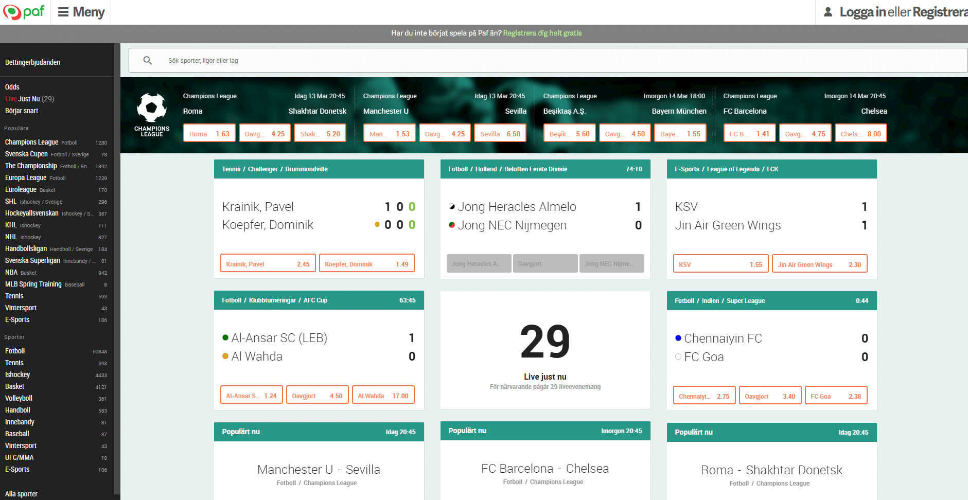968x500 pixels.
Task: Select Roma 1.63 odds button
Action: [209, 132]
